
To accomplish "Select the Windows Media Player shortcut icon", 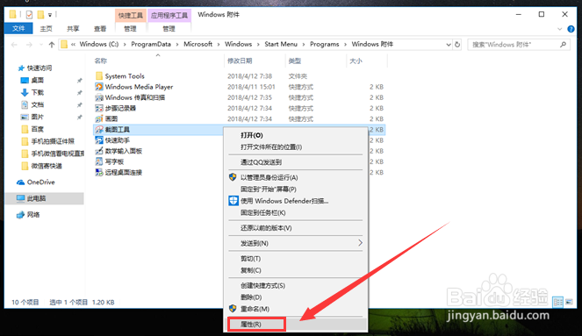I will pos(98,87).
